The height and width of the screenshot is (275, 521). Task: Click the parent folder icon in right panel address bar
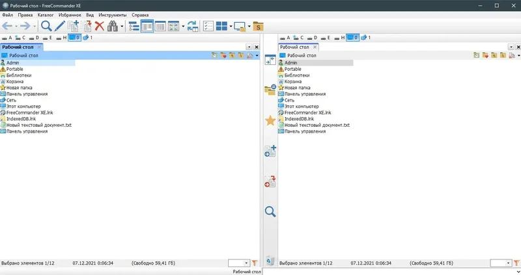coord(494,55)
